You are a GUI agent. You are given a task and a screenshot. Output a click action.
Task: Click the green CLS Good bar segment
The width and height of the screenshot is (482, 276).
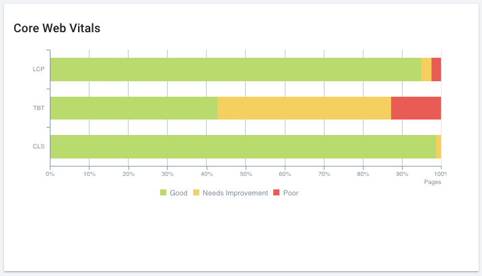[x=243, y=146]
